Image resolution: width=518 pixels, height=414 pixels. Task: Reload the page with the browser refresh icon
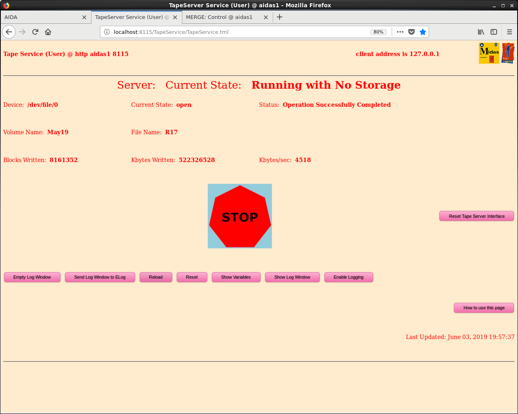35,32
